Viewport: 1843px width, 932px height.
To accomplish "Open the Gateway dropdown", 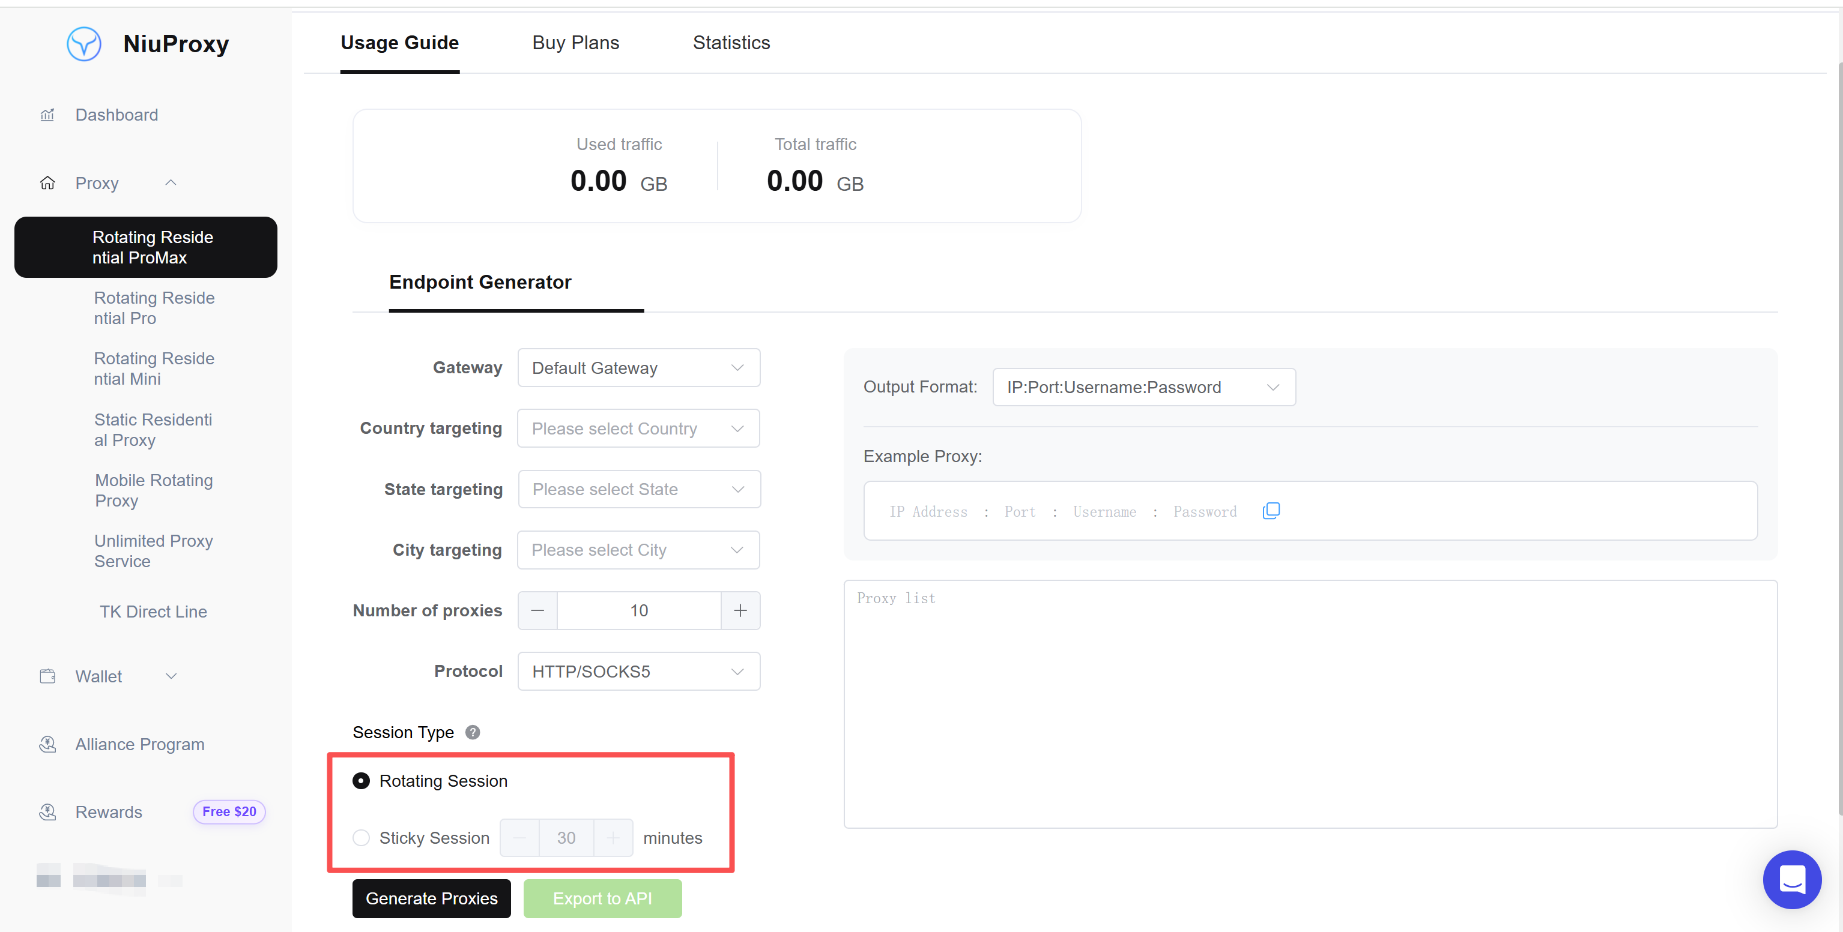I will tap(638, 367).
